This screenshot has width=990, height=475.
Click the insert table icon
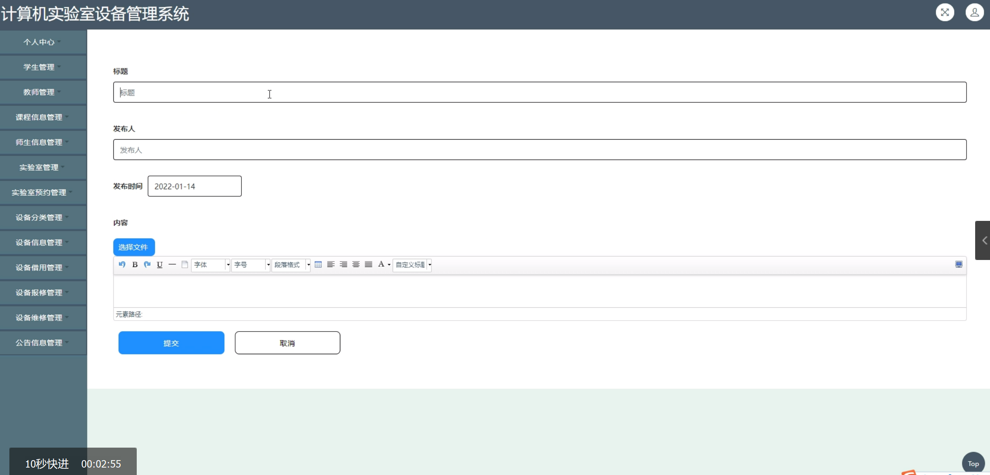coord(318,265)
